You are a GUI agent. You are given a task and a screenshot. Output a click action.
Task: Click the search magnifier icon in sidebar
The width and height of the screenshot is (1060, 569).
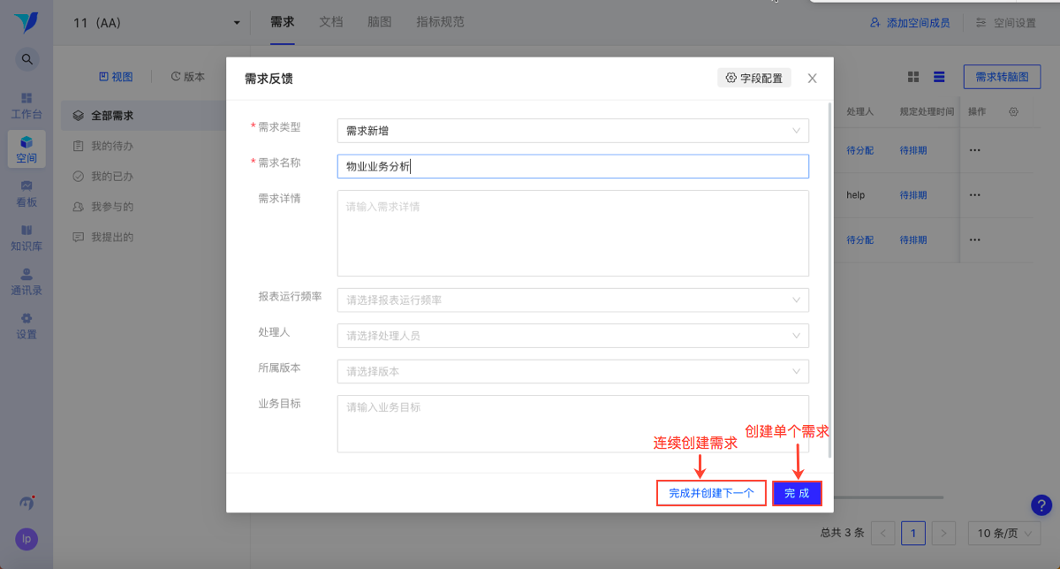pos(27,59)
